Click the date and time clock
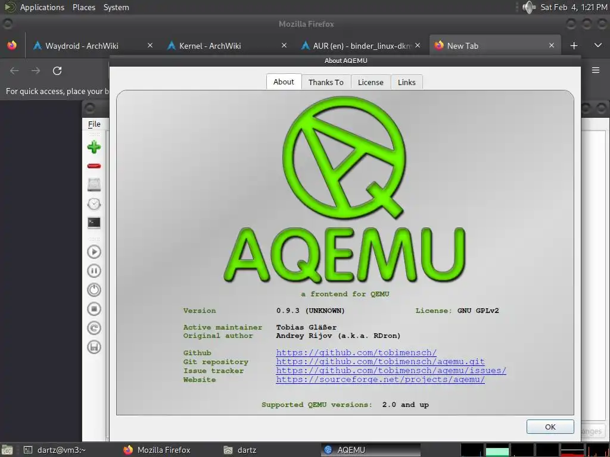The height and width of the screenshot is (457, 610). click(x=574, y=7)
